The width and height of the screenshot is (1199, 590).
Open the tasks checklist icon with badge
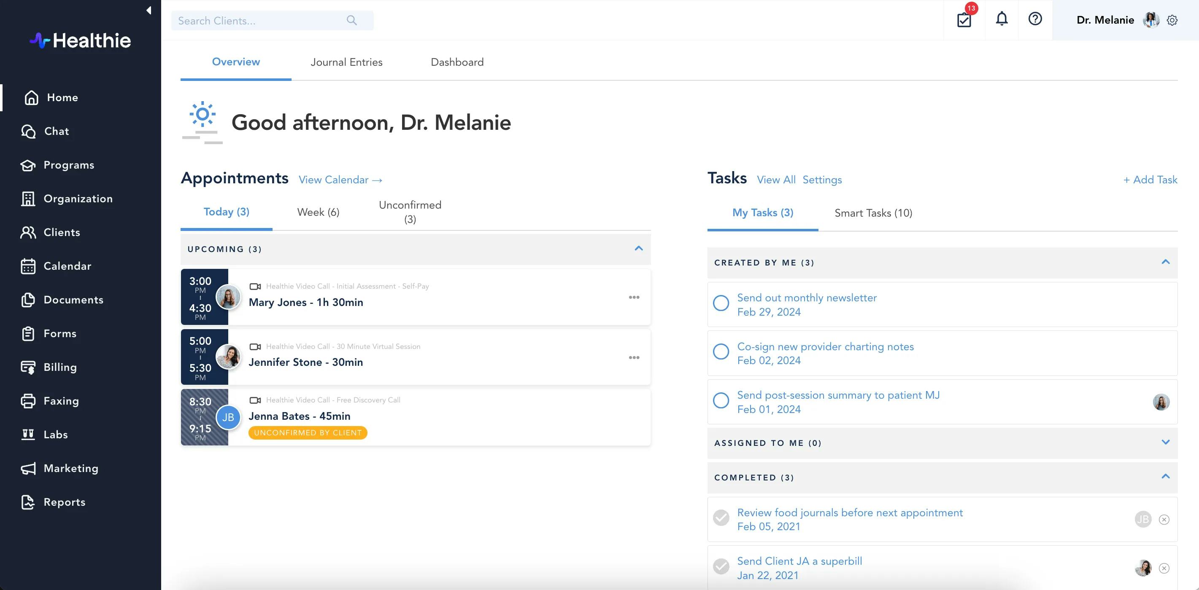964,20
